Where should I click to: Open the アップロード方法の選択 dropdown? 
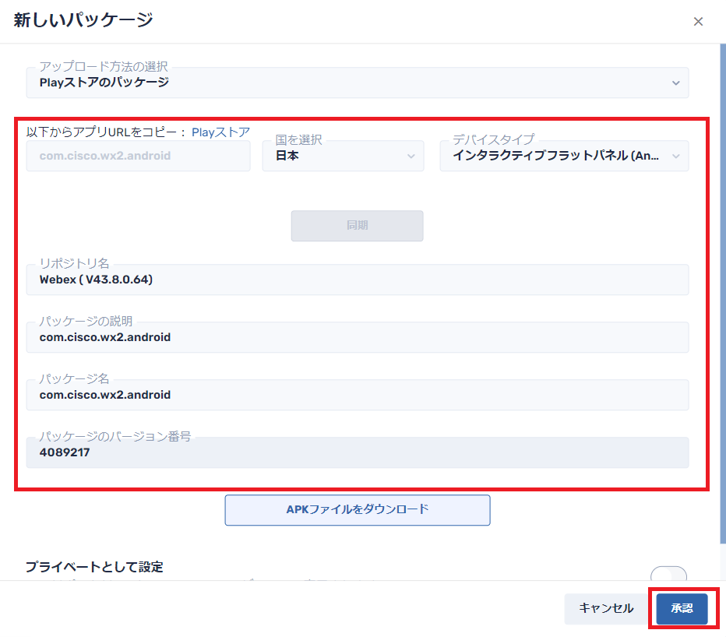(x=358, y=83)
